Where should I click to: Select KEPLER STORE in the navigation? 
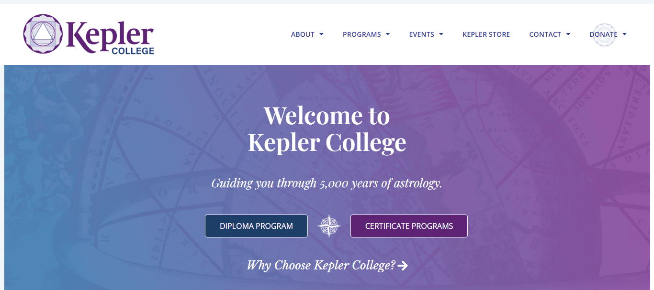click(486, 34)
